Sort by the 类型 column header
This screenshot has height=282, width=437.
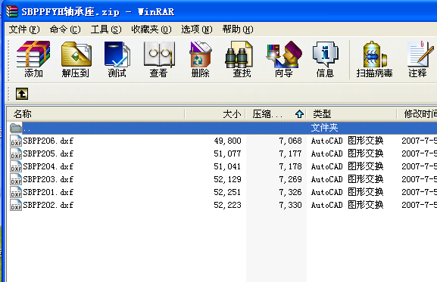click(x=351, y=113)
